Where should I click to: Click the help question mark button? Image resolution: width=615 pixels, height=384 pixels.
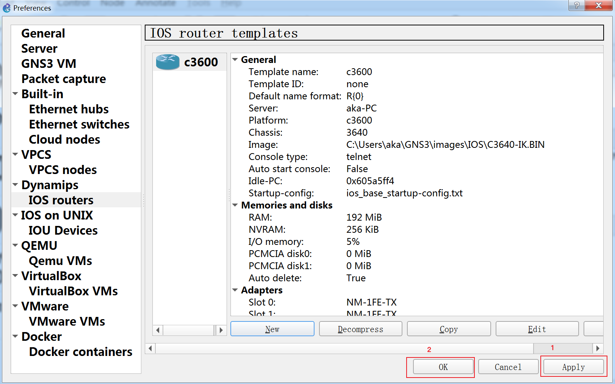click(x=576, y=5)
